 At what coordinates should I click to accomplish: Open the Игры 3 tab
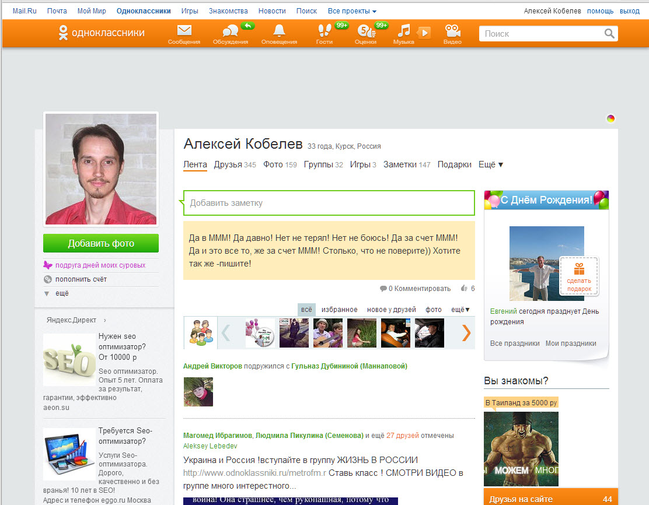(x=363, y=164)
